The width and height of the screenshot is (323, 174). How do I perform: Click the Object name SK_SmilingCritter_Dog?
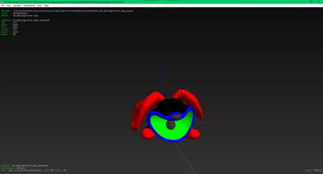click(x=25, y=16)
